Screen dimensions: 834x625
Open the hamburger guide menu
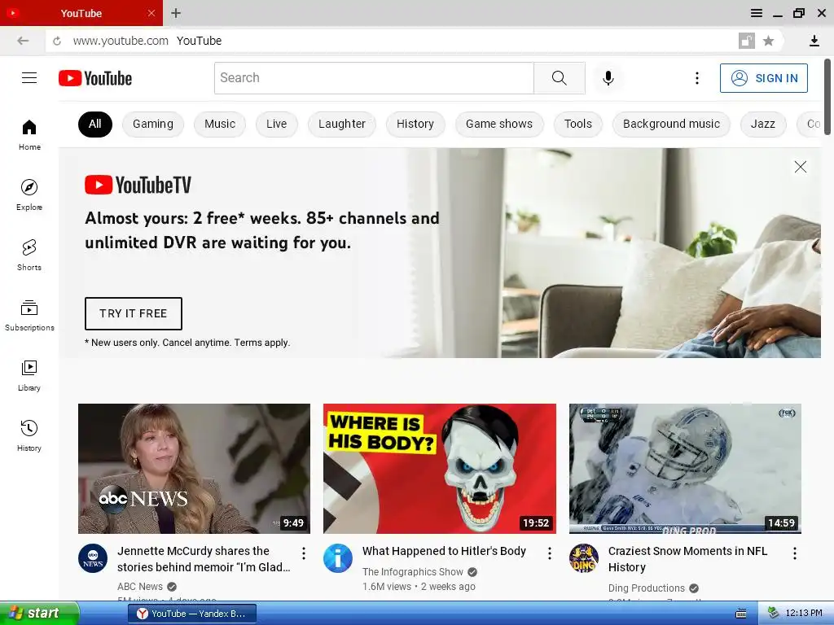pyautogui.click(x=29, y=78)
